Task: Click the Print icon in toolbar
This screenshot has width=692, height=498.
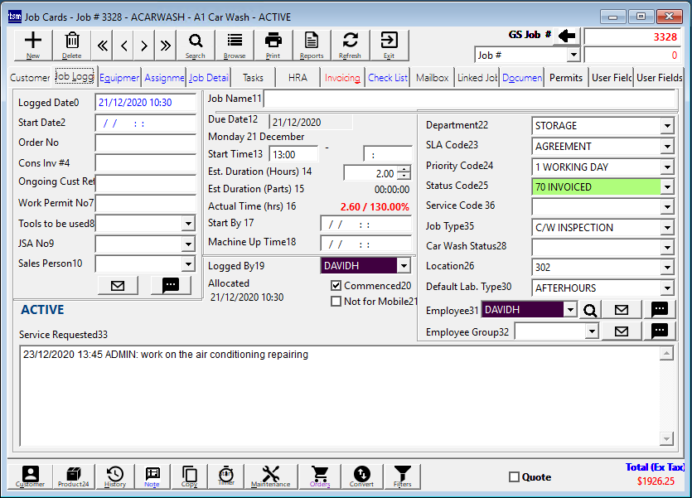Action: click(x=273, y=45)
